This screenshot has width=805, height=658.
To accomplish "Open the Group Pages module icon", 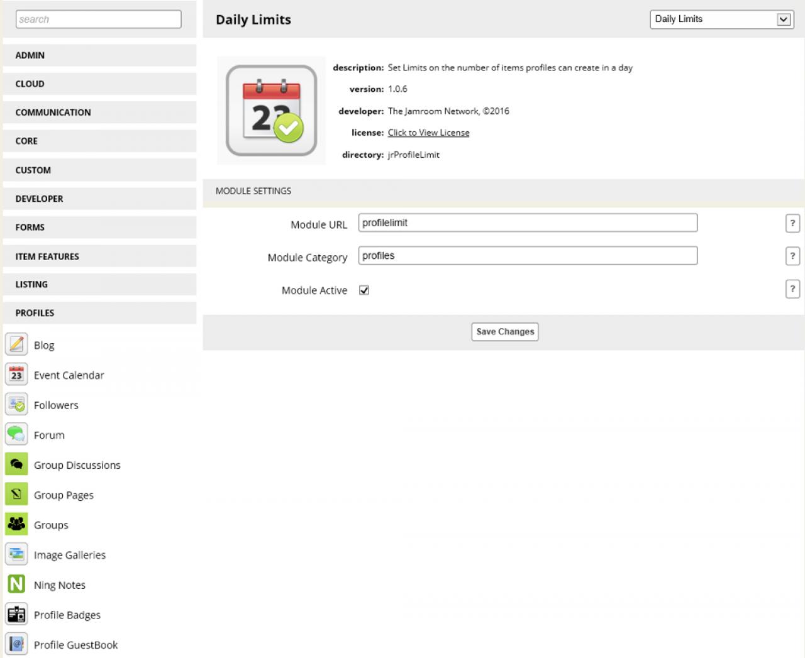I will 16,495.
